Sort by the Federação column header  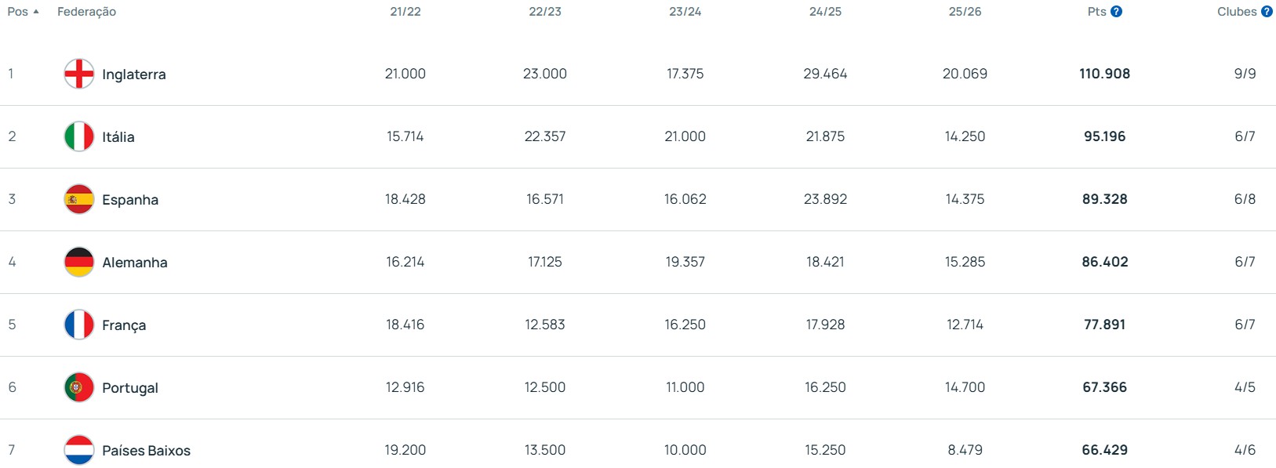[86, 12]
